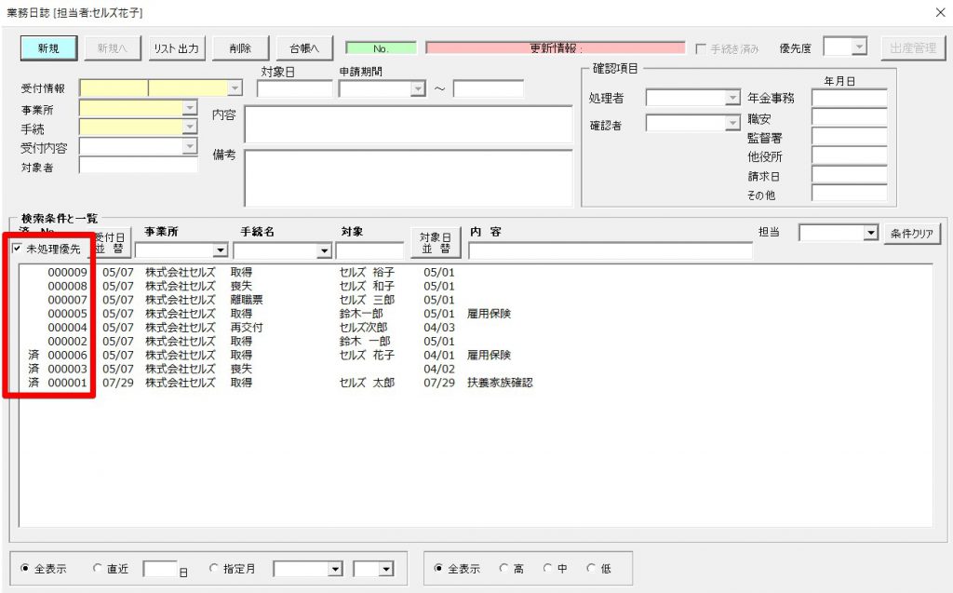953x593 pixels.
Task: Click the 条件クリア button
Action: 912,233
